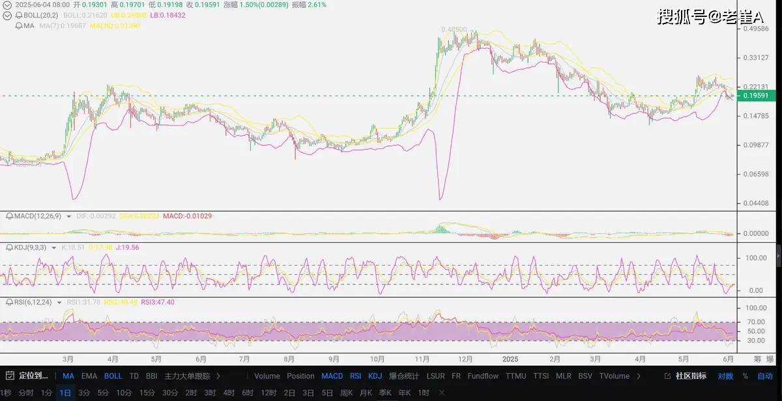
Task: Click the calendar icon beside 定位到
Action: point(10,376)
